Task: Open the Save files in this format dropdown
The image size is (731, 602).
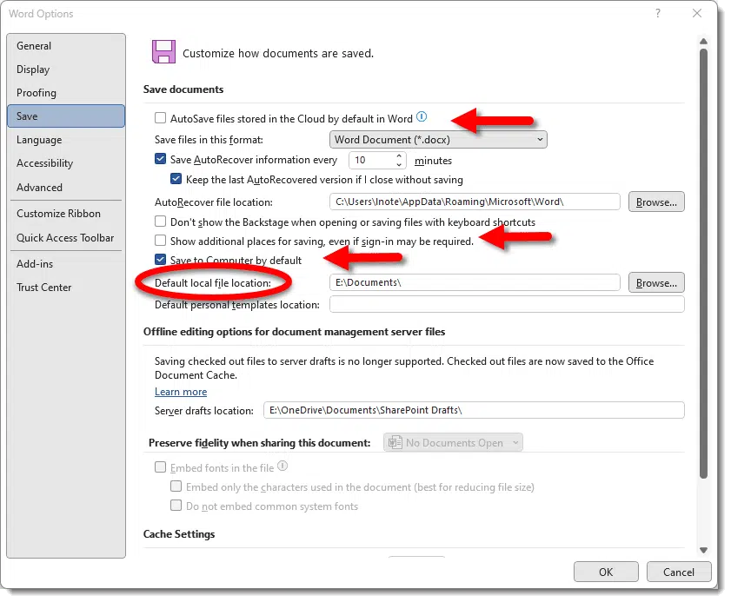Action: point(438,140)
